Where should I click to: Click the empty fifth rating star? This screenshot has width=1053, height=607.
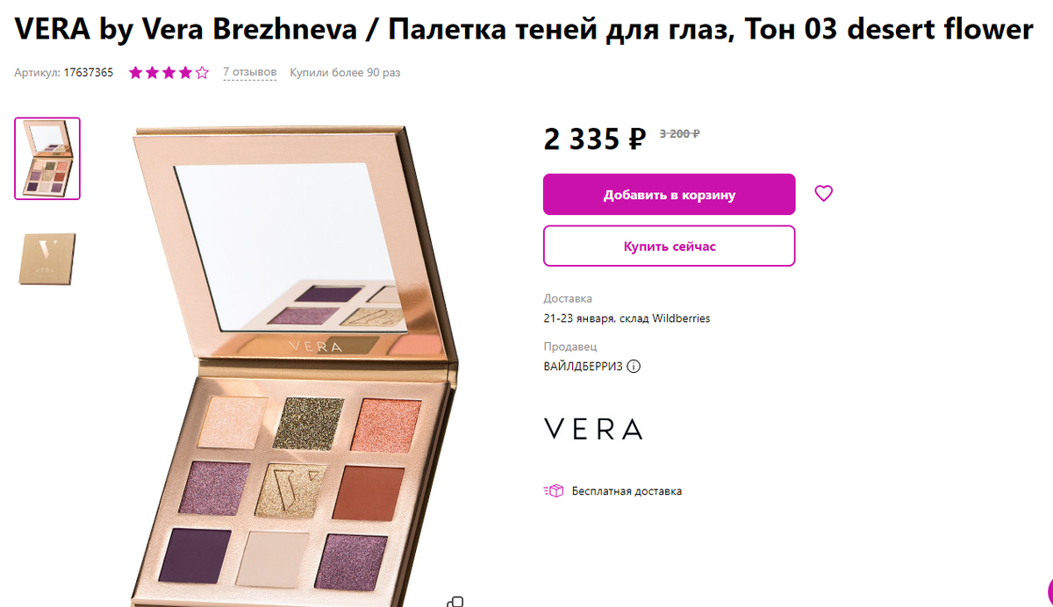202,73
